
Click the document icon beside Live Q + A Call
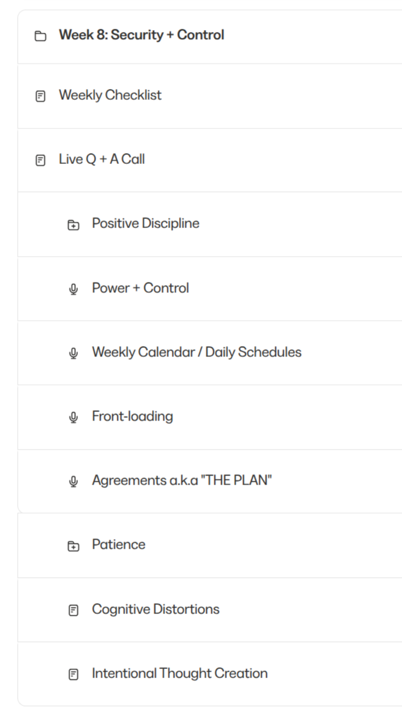(x=40, y=160)
